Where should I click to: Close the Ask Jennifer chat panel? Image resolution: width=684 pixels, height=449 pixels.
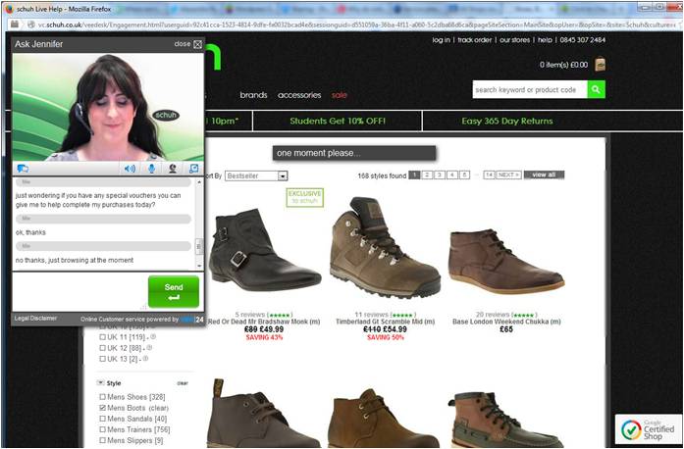[x=197, y=44]
